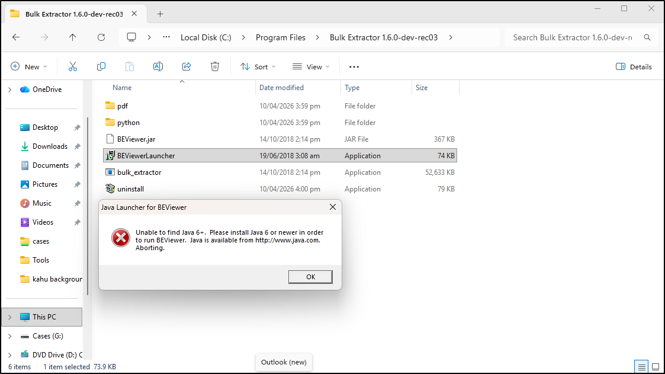
Task: Click the Rename icon in toolbar
Action: point(158,66)
